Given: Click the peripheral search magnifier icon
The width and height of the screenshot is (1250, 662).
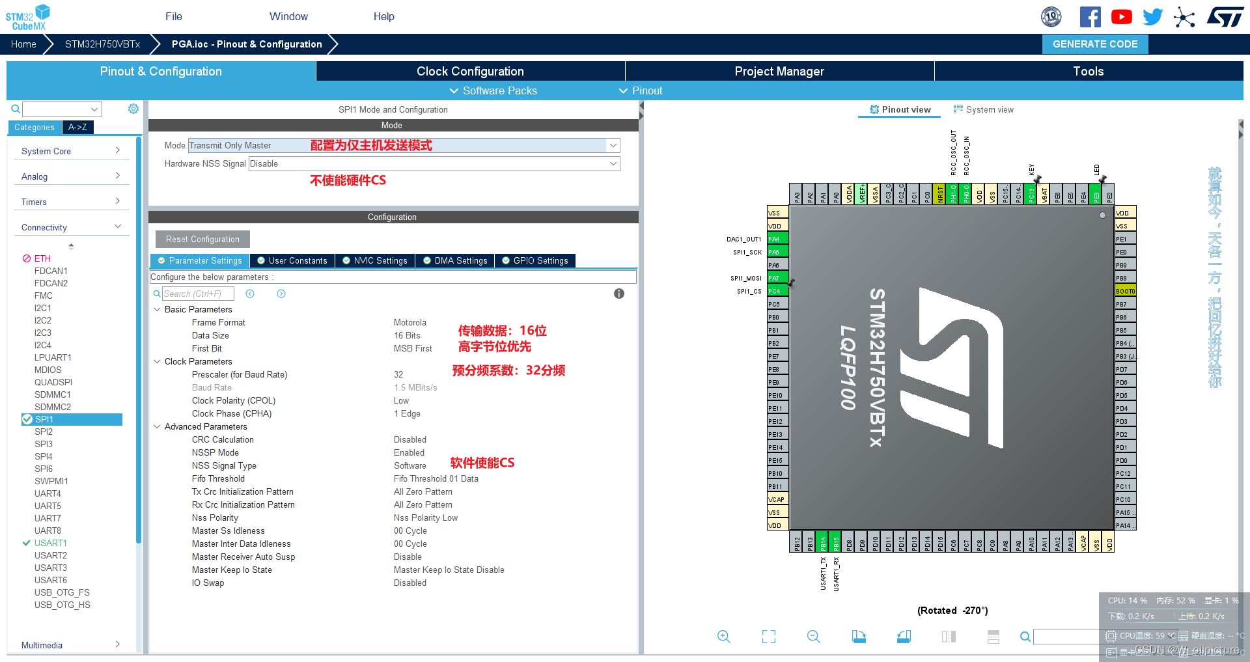Looking at the screenshot, I should 16,109.
